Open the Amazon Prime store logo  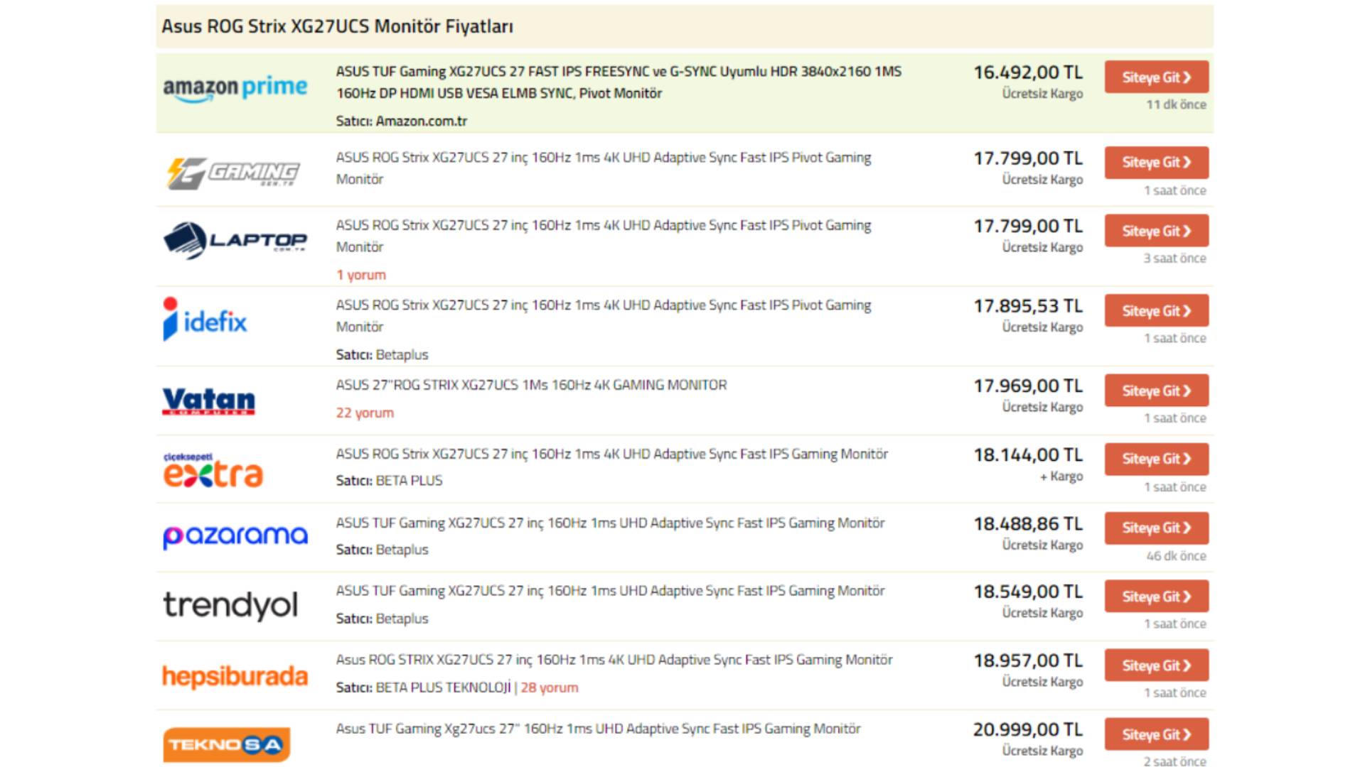pos(235,89)
